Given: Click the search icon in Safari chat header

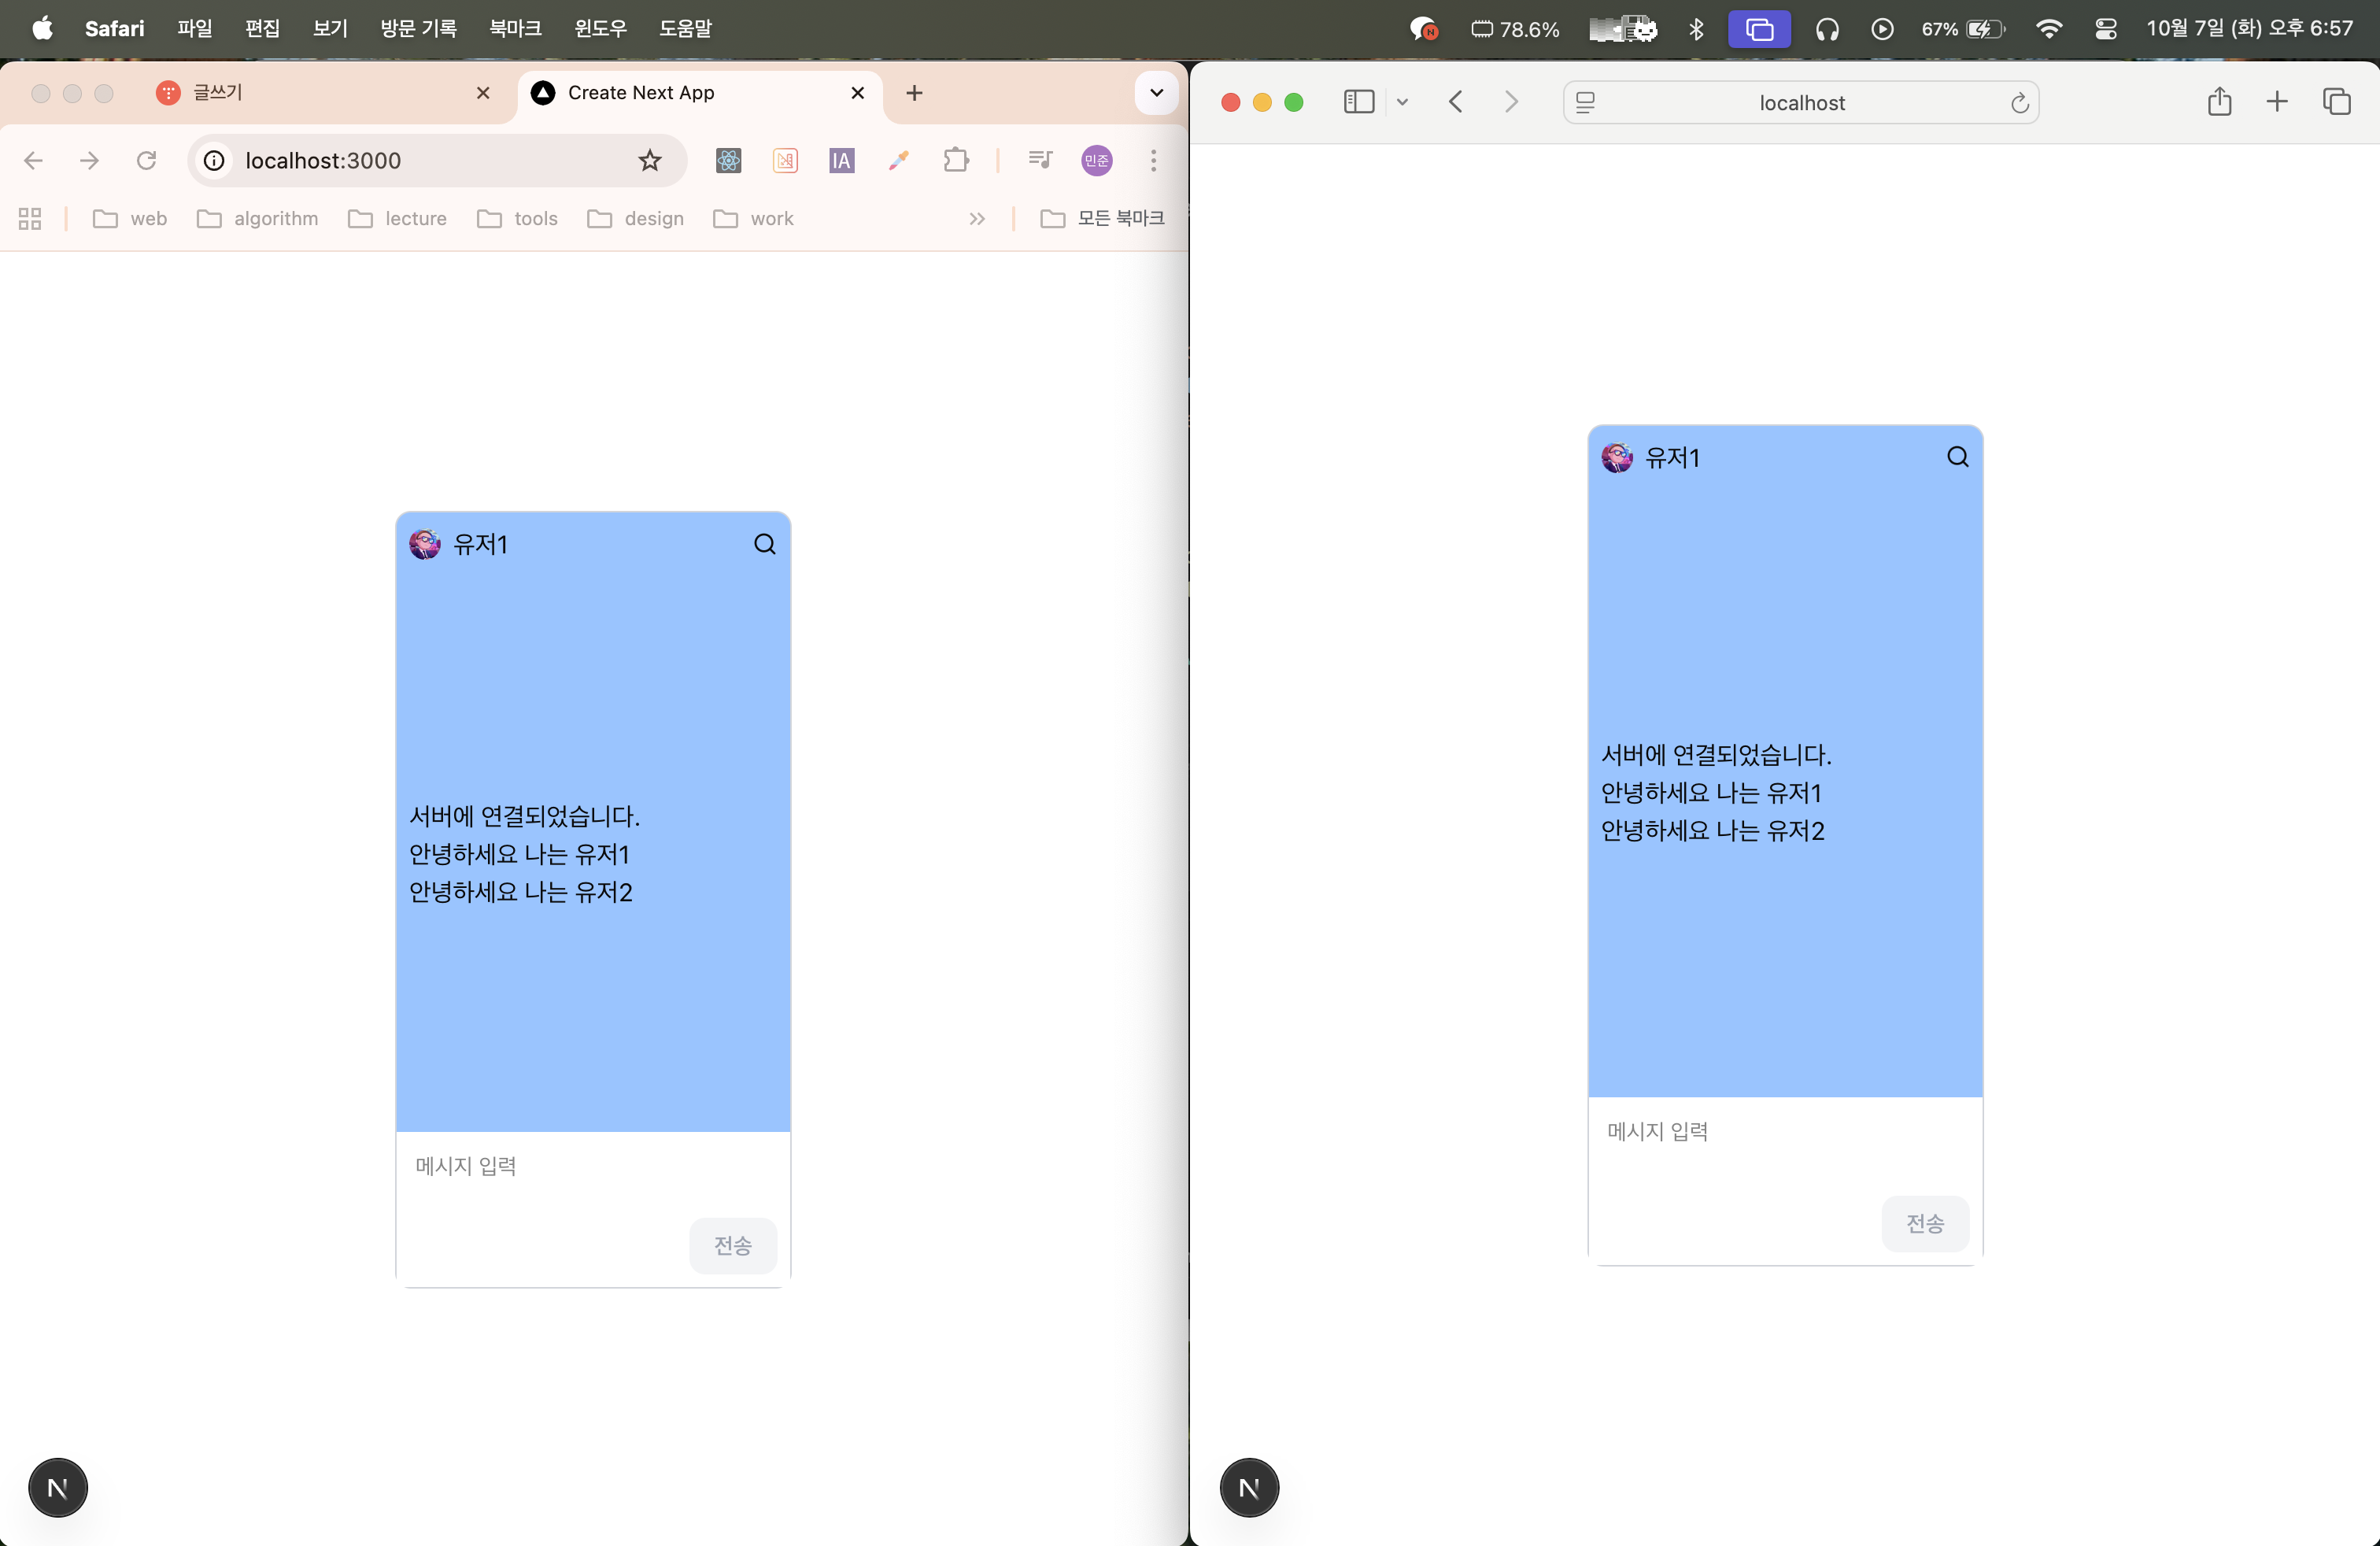Looking at the screenshot, I should [1957, 457].
